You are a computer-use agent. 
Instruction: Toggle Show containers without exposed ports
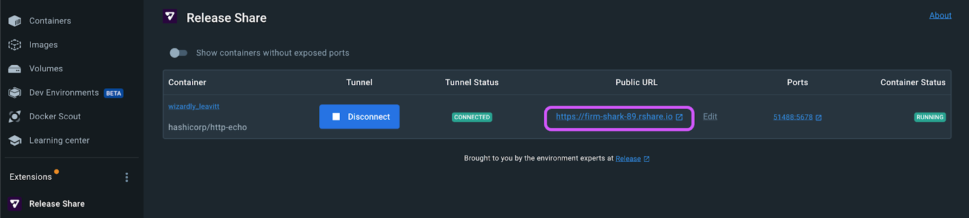tap(178, 53)
